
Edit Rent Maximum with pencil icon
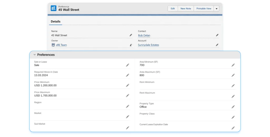click(x=233, y=97)
